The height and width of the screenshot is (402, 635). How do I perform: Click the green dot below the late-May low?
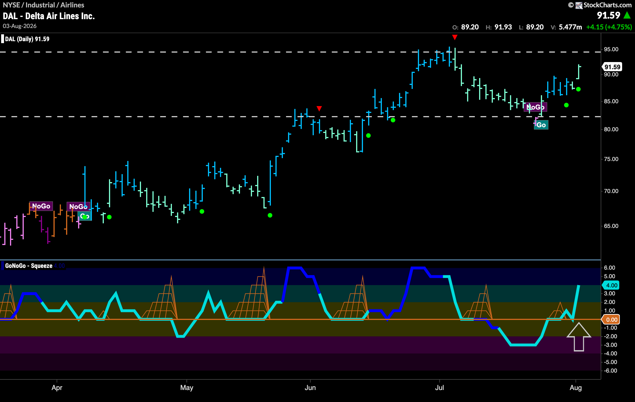(x=270, y=215)
